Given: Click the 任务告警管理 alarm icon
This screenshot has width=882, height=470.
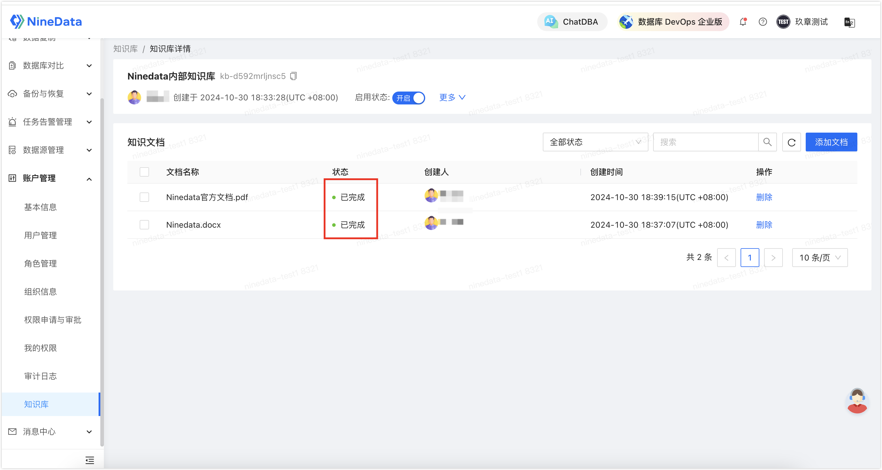Looking at the screenshot, I should coord(12,122).
